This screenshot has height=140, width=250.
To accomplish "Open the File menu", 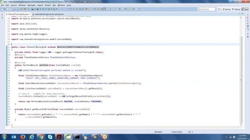I will (x=2, y=5).
